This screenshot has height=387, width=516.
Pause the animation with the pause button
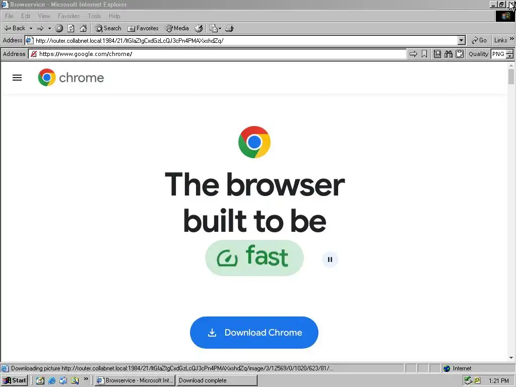(x=330, y=260)
